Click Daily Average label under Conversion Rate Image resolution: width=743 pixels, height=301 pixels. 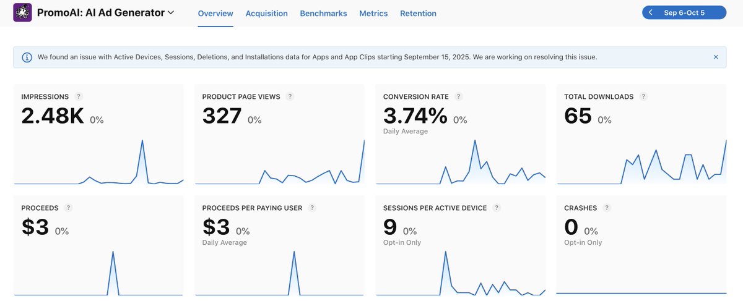[x=406, y=131]
